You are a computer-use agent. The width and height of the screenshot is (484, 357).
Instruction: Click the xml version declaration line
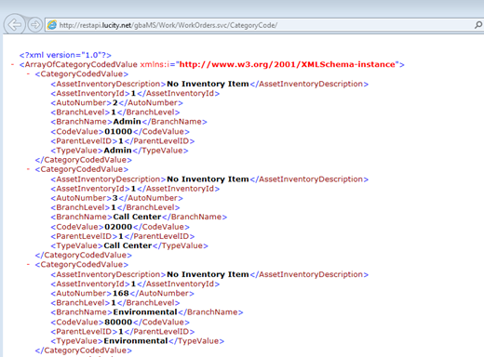65,55
